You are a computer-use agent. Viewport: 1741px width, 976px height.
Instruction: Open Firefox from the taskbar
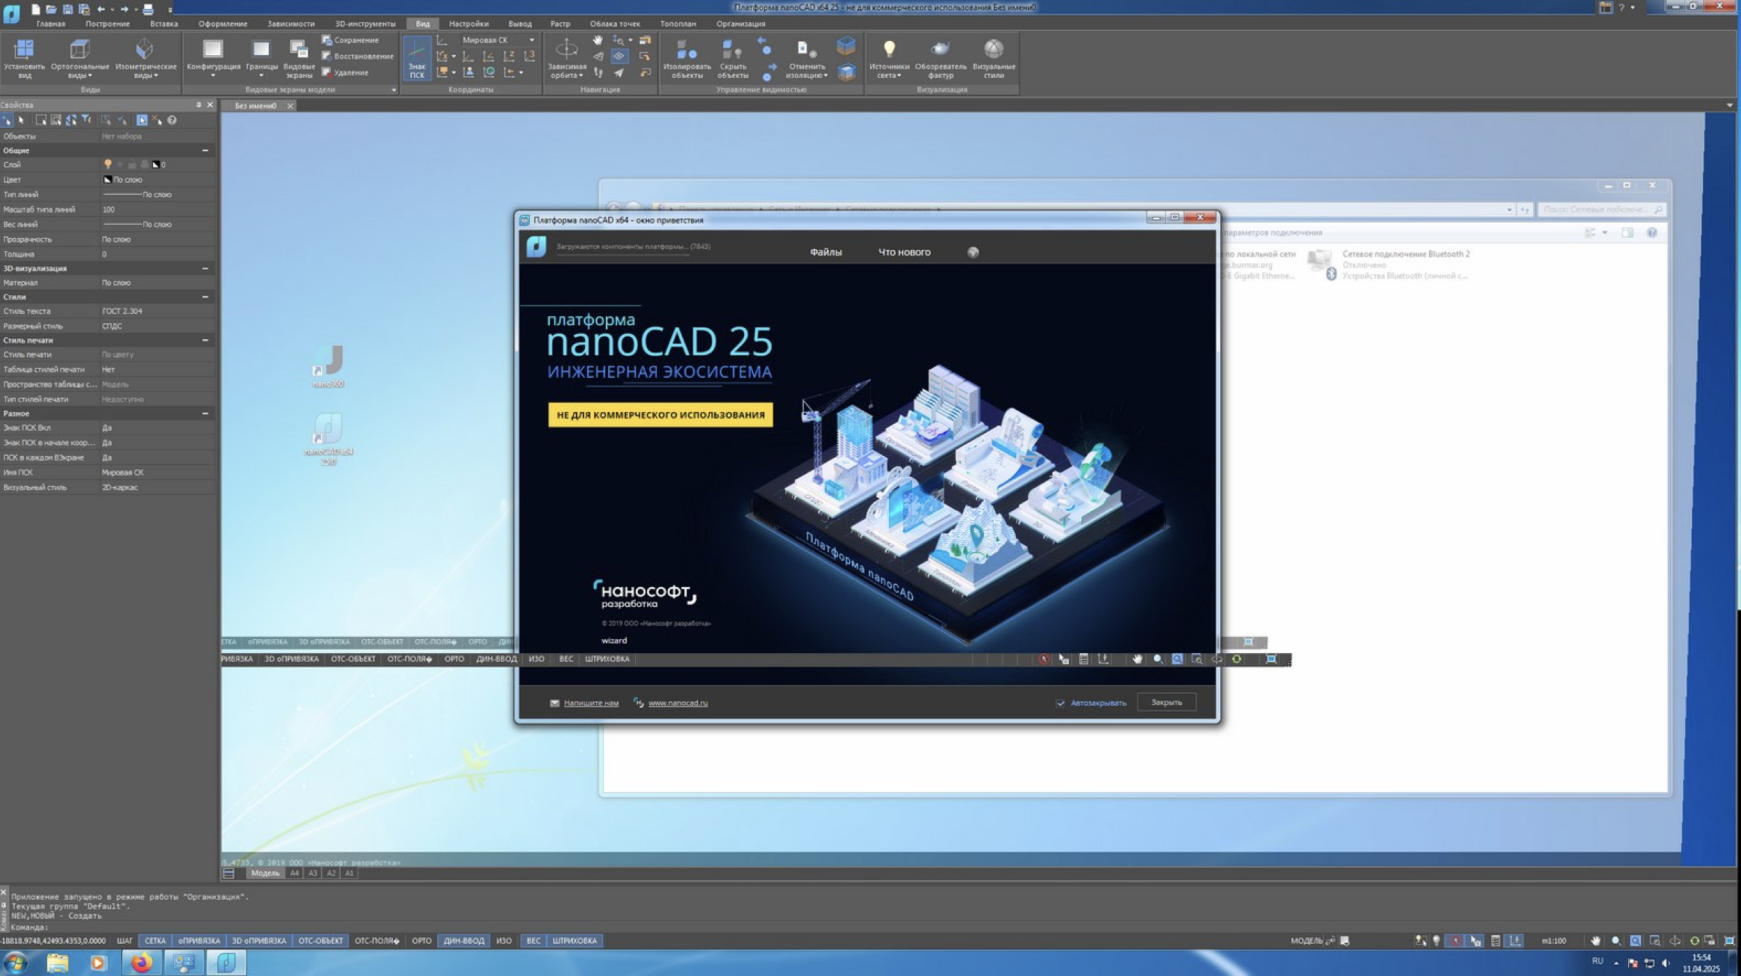(141, 962)
